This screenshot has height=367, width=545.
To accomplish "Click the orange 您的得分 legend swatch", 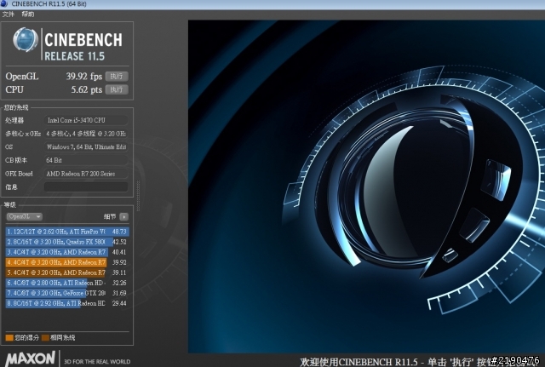I will [x=9, y=337].
